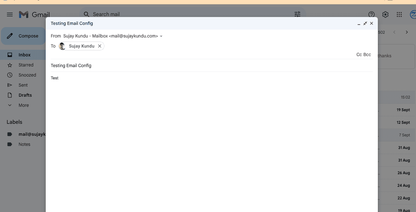Open Gmail search options filter icon
416x212 pixels.
(x=297, y=14)
